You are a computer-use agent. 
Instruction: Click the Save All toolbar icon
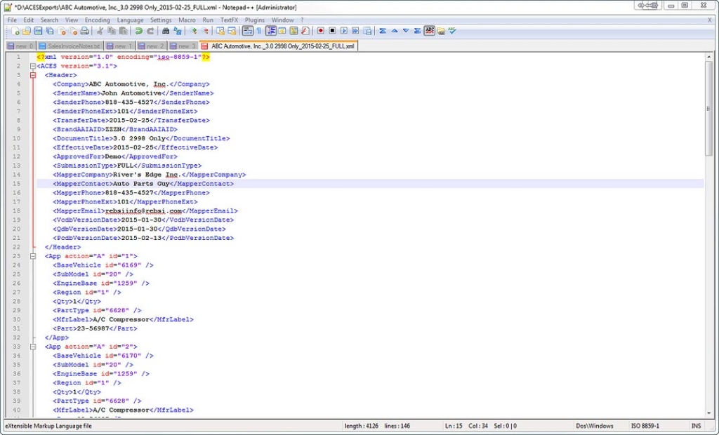click(x=50, y=31)
